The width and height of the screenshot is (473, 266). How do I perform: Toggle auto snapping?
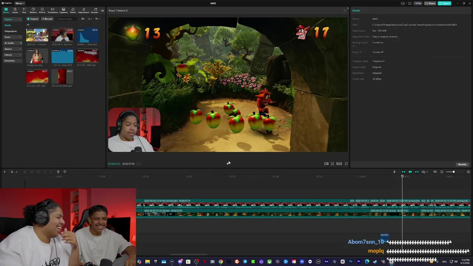point(410,172)
